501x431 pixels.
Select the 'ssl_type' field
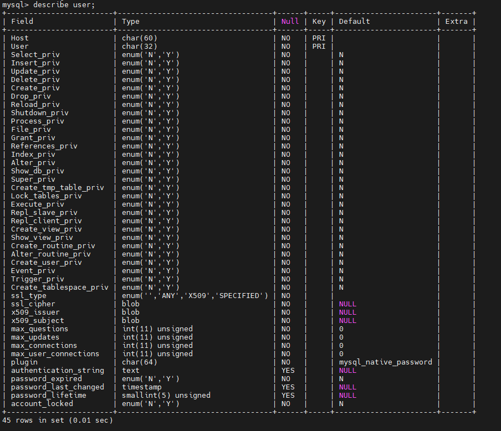[x=28, y=295]
